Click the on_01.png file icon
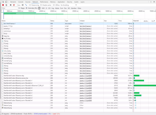156x115 pixels. tap(2, 39)
